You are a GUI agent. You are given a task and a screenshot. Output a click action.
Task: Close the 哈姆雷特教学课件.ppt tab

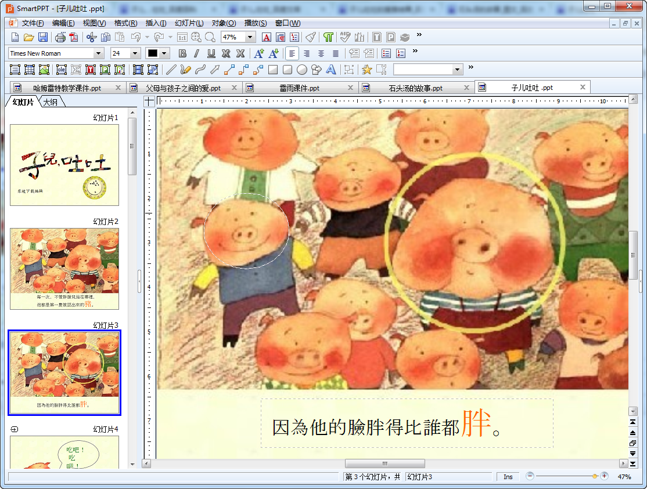coord(118,88)
